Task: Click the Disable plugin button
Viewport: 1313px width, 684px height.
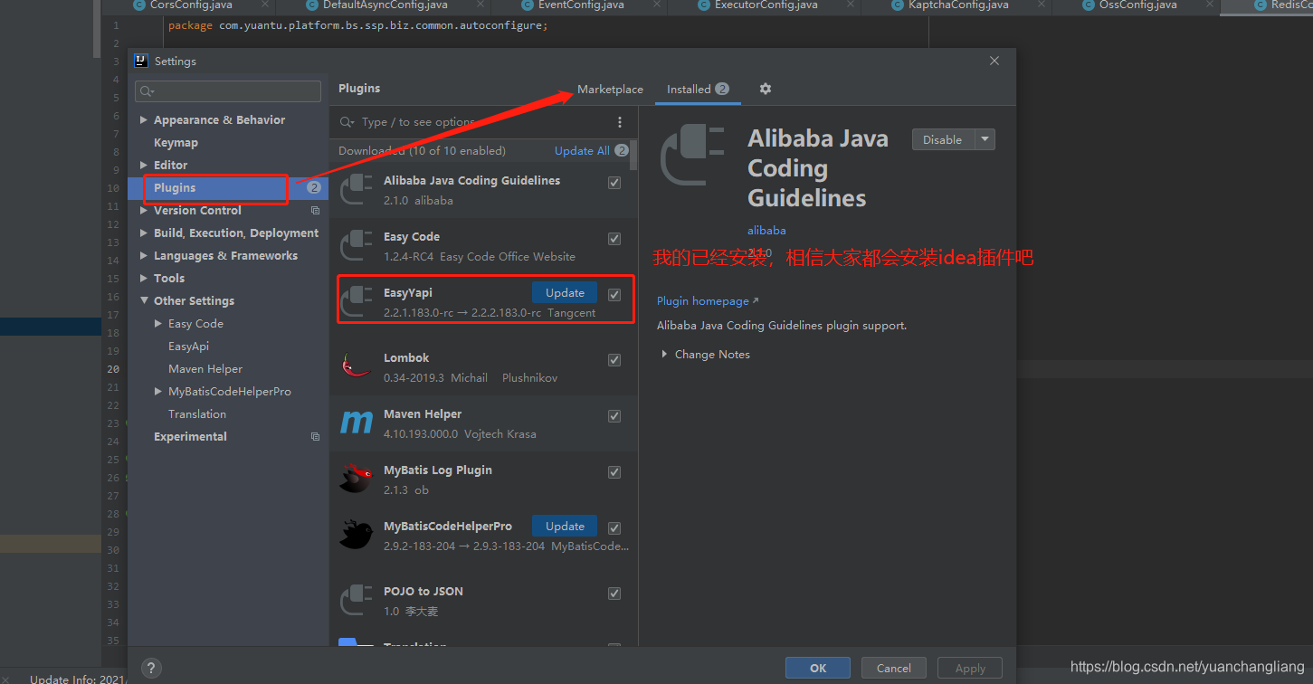Action: (943, 139)
